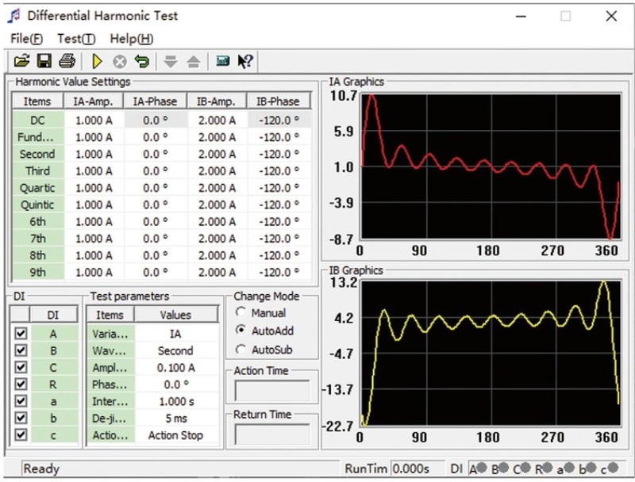
Task: Open the File menu
Action: [x=27, y=39]
